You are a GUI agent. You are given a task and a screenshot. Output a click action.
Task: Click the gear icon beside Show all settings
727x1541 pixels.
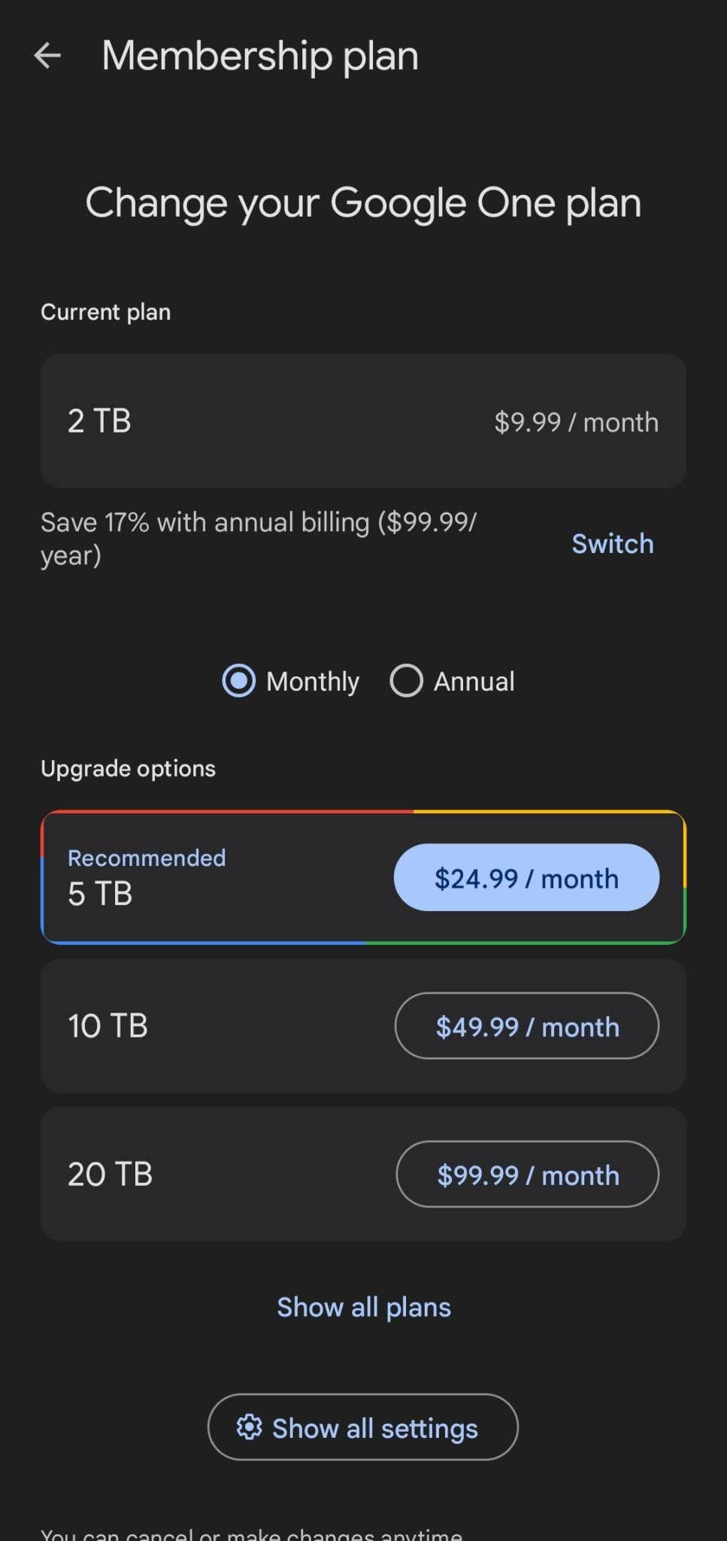(x=249, y=1427)
